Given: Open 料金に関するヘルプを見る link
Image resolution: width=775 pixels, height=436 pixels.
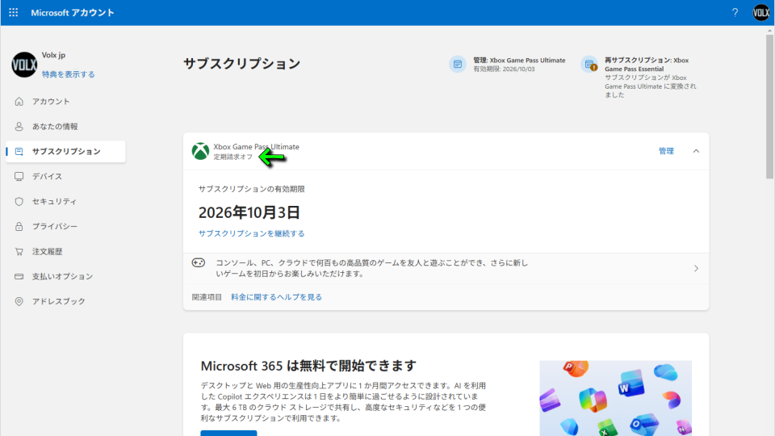Looking at the screenshot, I should click(276, 297).
